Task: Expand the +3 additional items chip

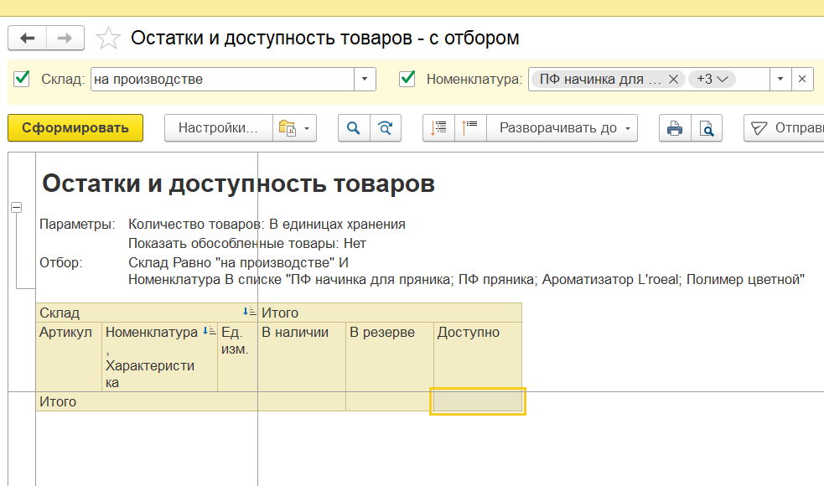Action: [712, 80]
